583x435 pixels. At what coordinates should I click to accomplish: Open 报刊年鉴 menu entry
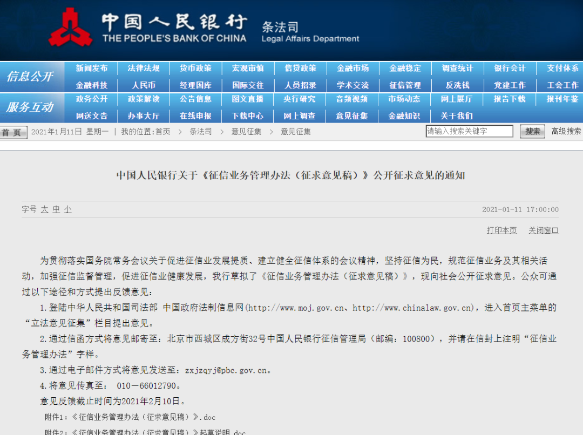tap(562, 99)
